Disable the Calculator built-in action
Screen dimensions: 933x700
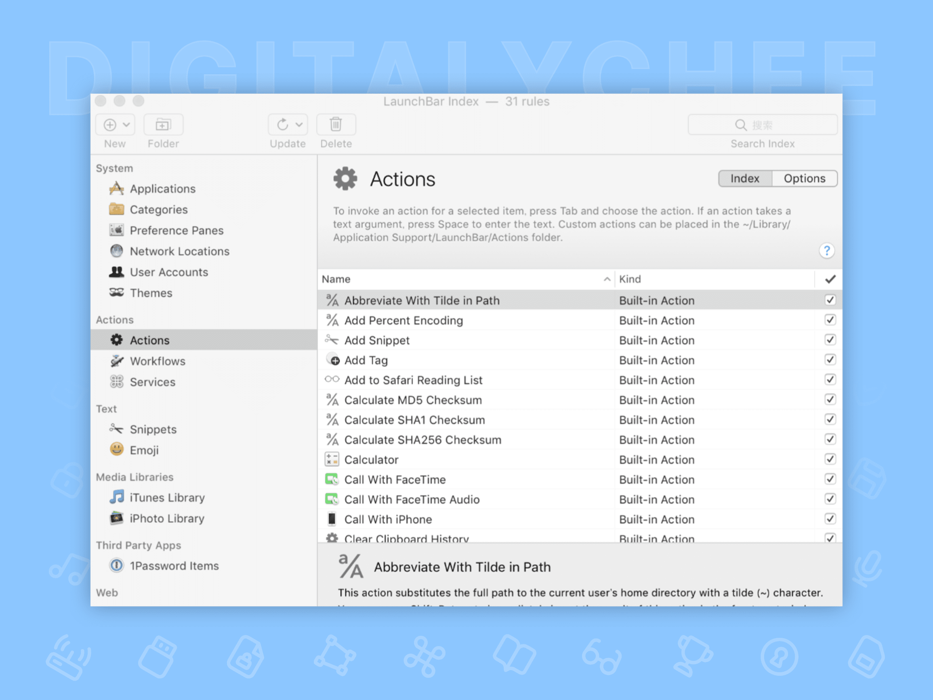830,459
